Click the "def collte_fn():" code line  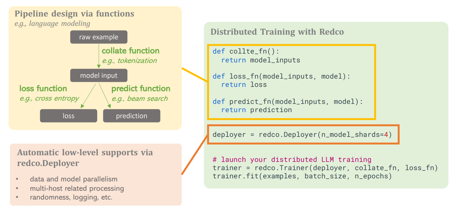(246, 51)
